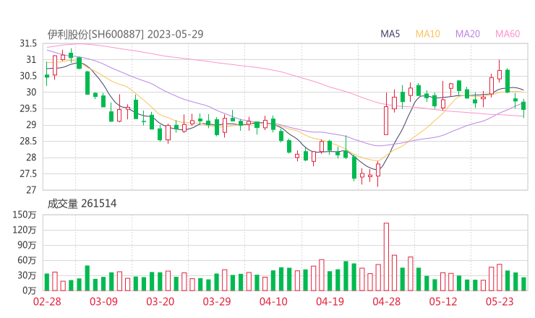Click the MA60 legend label
Viewport: 535px width, 318px height.
508,34
